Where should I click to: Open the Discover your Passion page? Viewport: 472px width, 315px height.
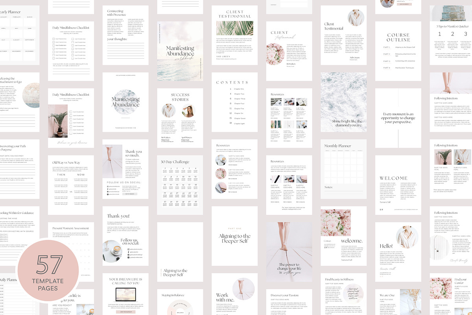point(289,302)
